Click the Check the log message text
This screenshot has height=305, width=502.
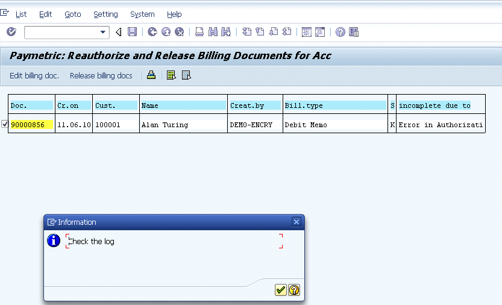point(92,241)
